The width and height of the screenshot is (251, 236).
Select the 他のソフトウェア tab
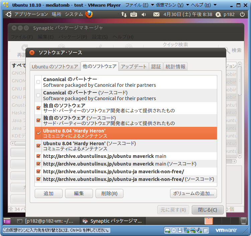pos(100,66)
